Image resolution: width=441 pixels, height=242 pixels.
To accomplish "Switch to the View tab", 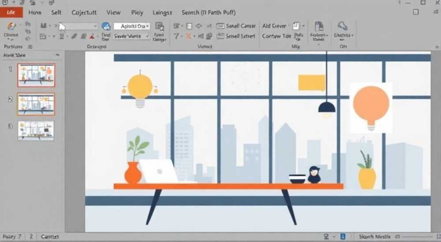I will [113, 13].
